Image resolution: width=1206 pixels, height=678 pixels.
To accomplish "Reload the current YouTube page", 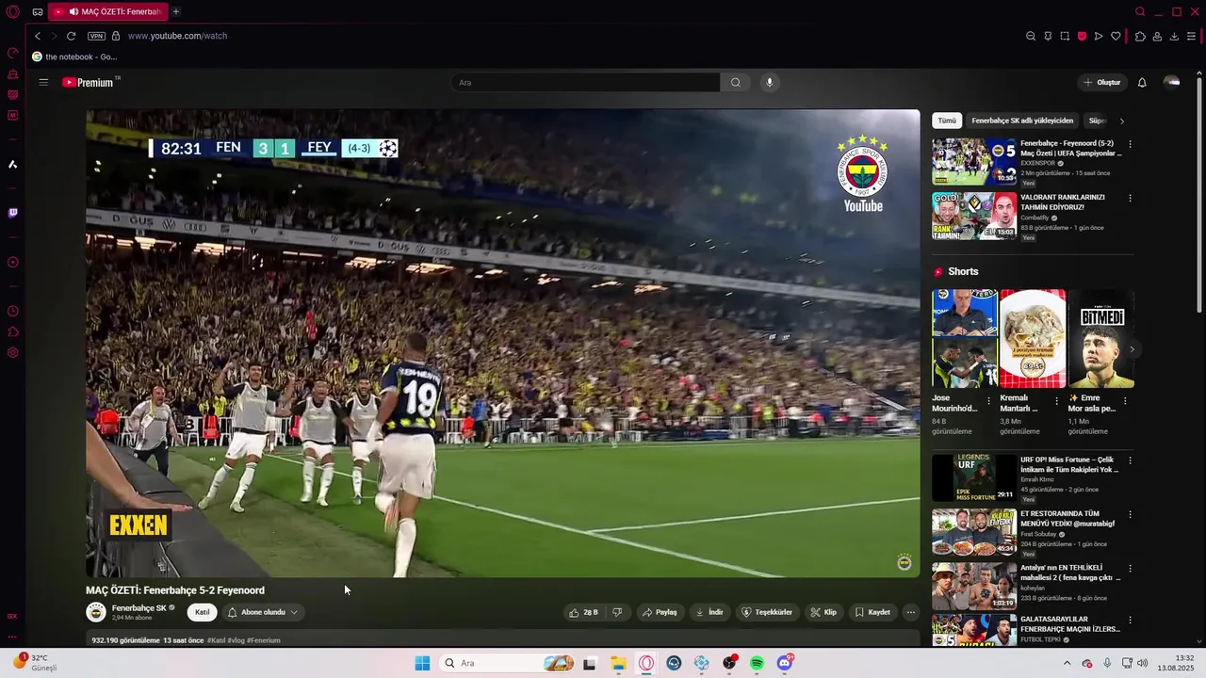I will coord(71,36).
